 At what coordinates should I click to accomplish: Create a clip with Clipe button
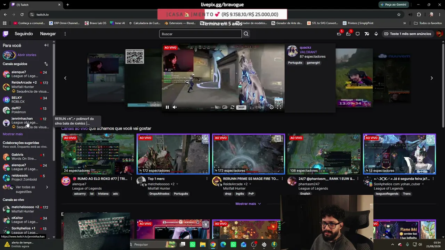point(257,107)
